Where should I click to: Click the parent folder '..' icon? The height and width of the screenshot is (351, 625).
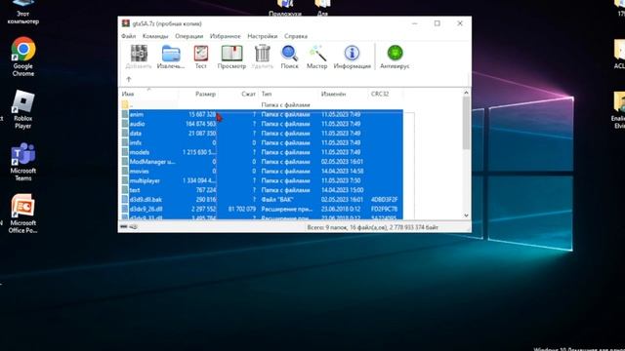click(x=125, y=104)
